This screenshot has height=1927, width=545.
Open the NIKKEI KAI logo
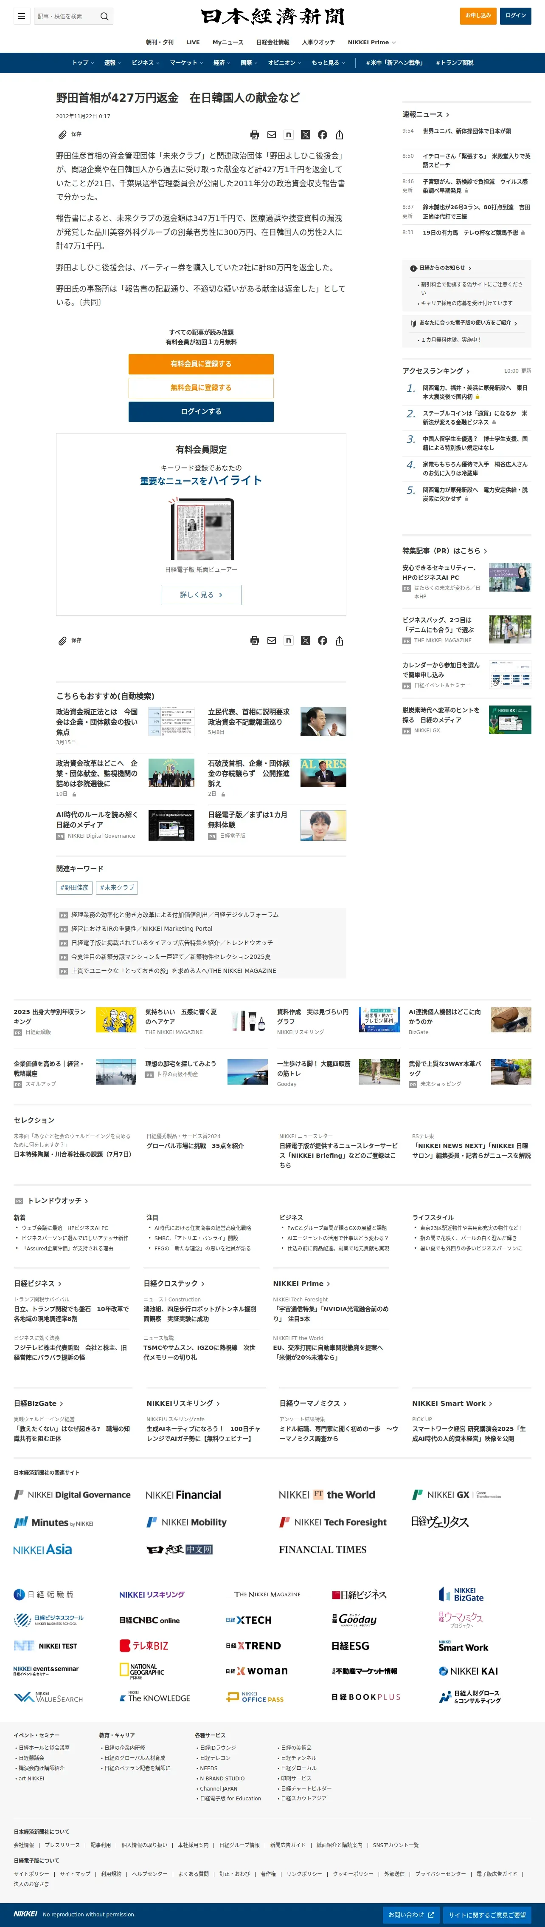[468, 1670]
